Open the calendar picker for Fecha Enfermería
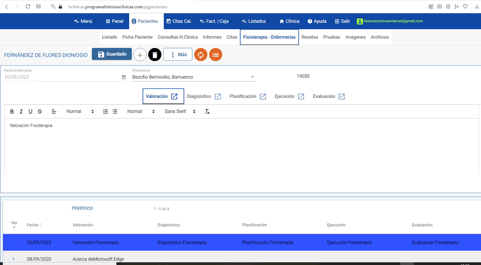Viewport: 481px width, 265px height. coord(124,77)
